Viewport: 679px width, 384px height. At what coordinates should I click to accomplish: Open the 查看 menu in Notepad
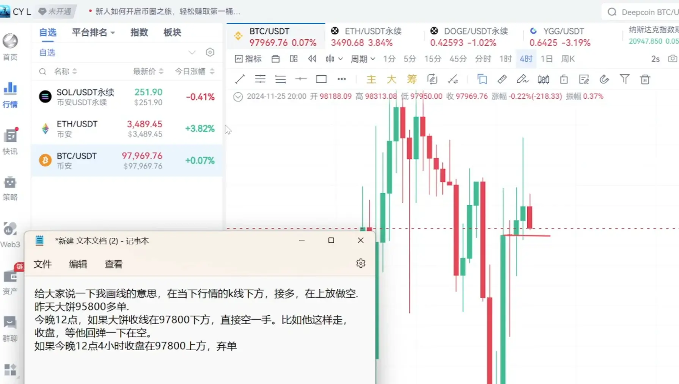click(x=114, y=264)
